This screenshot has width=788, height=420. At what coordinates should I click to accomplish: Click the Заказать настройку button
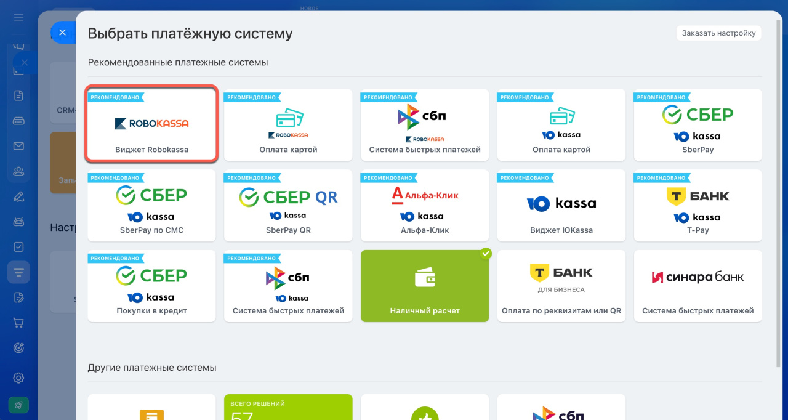point(718,33)
